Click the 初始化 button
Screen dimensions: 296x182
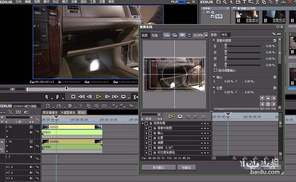coord(186,168)
